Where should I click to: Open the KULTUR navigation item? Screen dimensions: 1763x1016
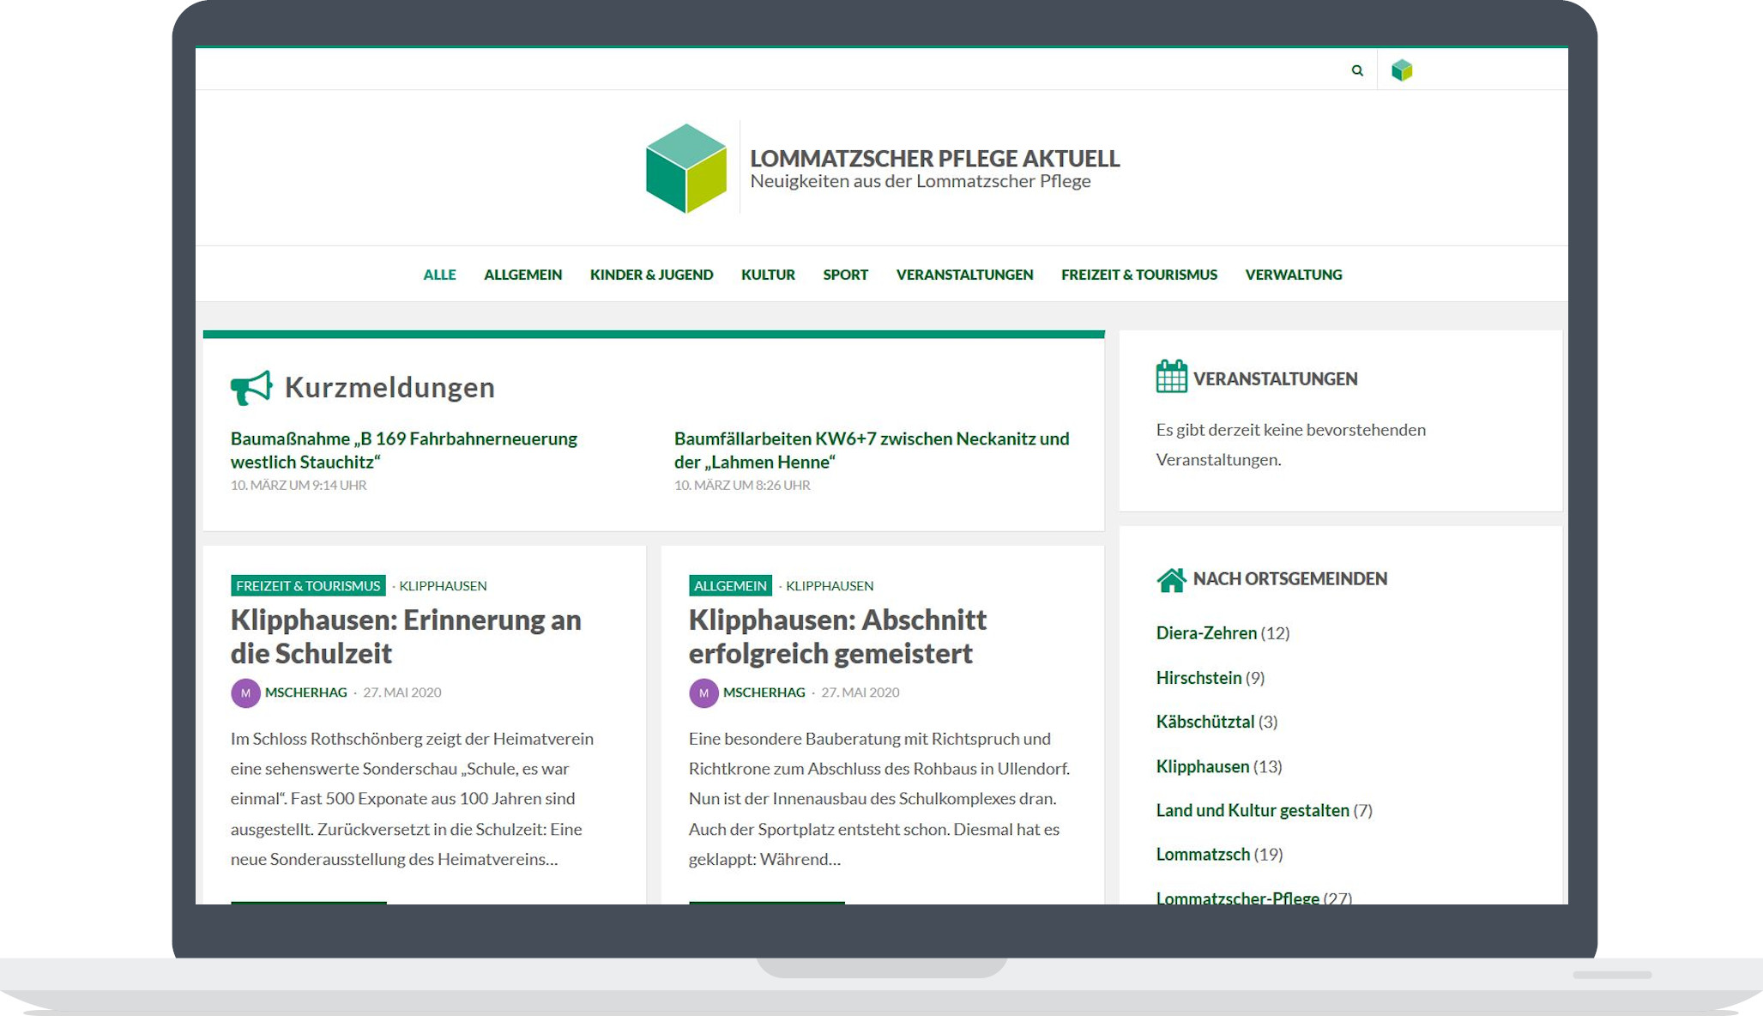(x=768, y=275)
